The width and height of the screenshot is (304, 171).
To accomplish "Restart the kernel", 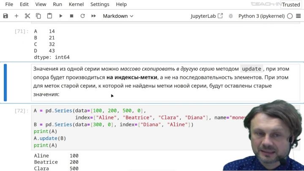I will [x=82, y=16].
